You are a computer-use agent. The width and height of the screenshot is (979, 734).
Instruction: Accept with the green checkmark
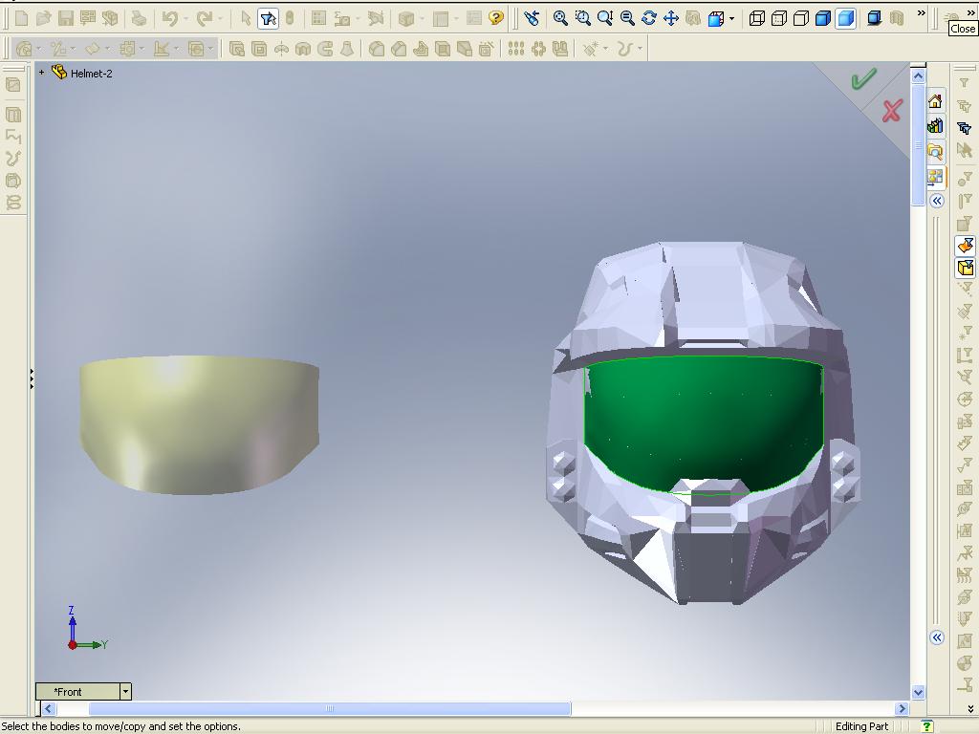click(x=863, y=78)
